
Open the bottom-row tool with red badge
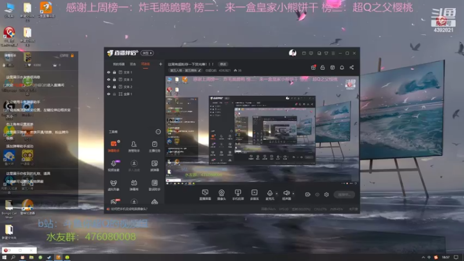[114, 201]
